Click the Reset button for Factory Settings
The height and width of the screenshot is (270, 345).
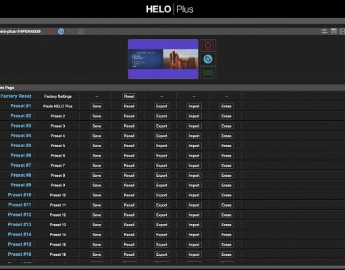pyautogui.click(x=129, y=97)
